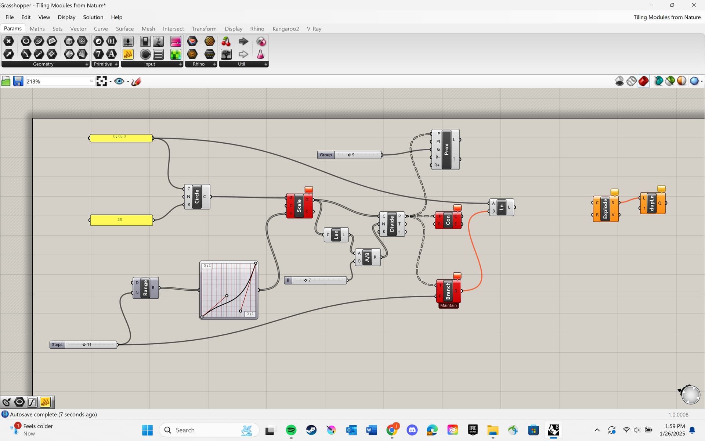Select the Boolean primitive icon
This screenshot has height=441, width=705.
point(98,42)
